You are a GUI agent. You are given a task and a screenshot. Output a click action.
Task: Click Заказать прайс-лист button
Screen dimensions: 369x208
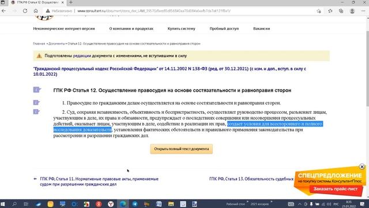pyautogui.click(x=336, y=189)
